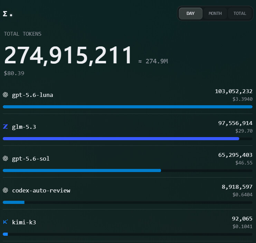
Task: Open the codex-auto-review model name
Action: coord(41,190)
